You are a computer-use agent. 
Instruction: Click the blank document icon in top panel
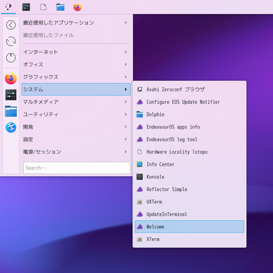pyautogui.click(x=43, y=7)
